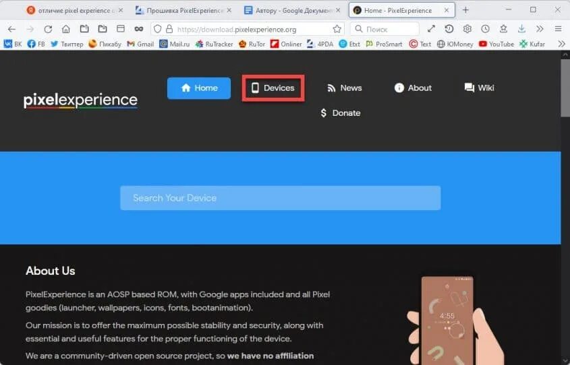Close the 'Home - PixelExperience' tab

point(447,11)
